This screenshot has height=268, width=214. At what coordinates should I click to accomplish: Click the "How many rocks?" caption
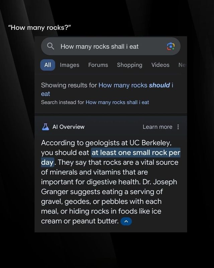(40, 27)
